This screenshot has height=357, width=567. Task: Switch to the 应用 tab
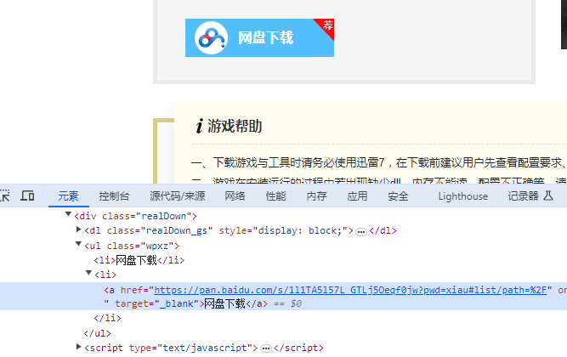click(x=357, y=196)
